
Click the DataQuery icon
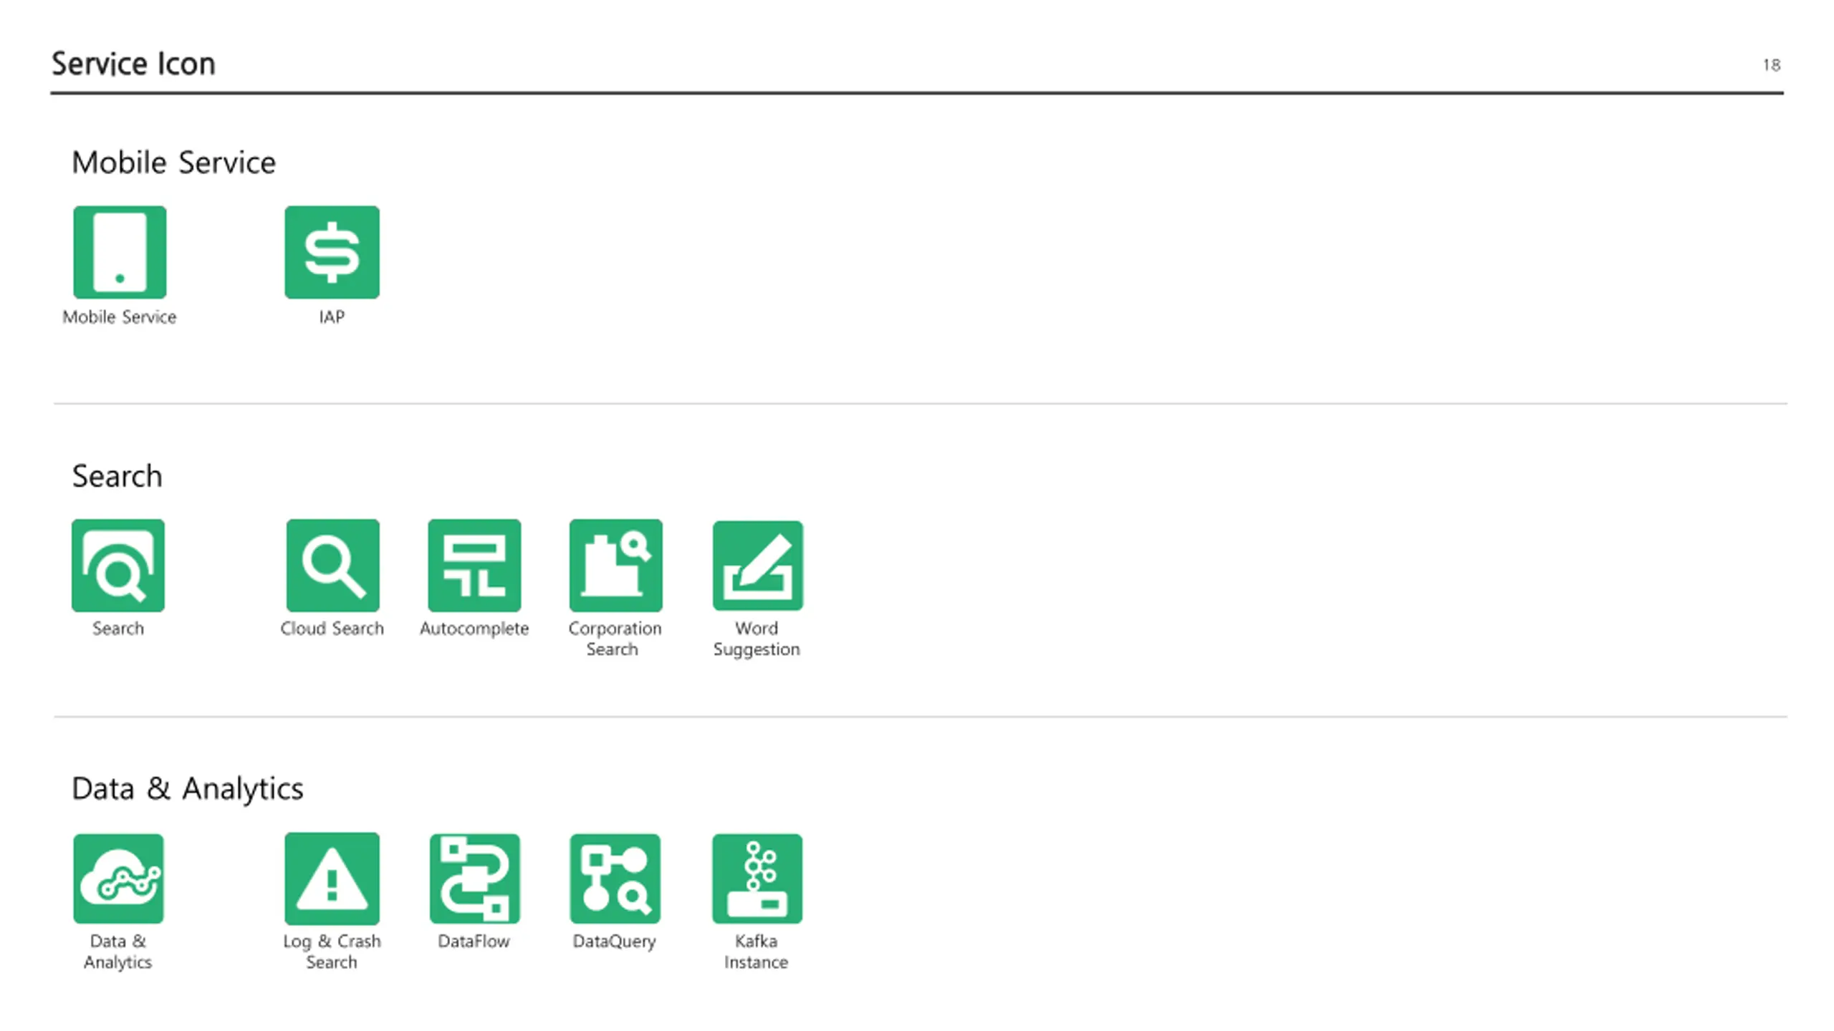click(615, 878)
